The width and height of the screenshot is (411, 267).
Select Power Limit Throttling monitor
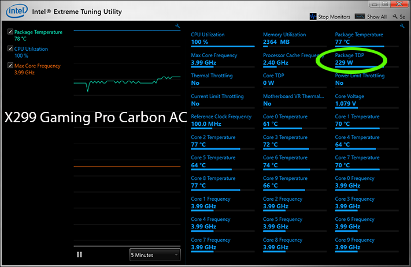366,80
